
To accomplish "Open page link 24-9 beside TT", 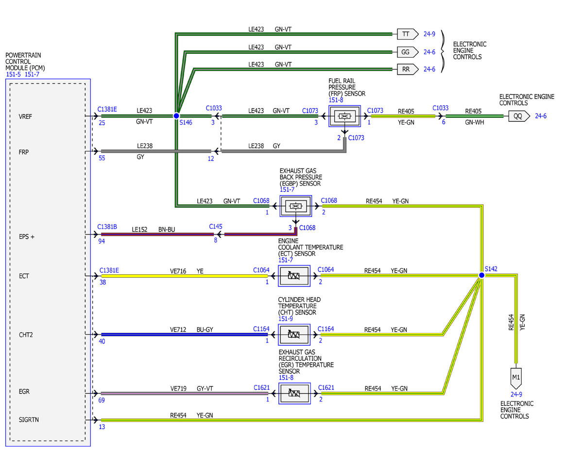I will click(429, 34).
